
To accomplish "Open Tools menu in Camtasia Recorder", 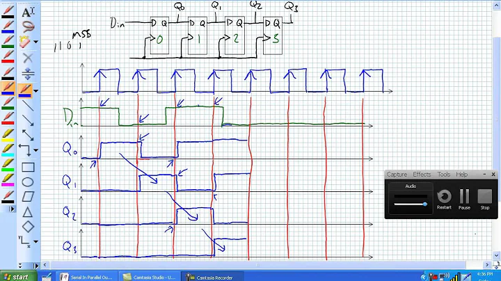I will (443, 175).
